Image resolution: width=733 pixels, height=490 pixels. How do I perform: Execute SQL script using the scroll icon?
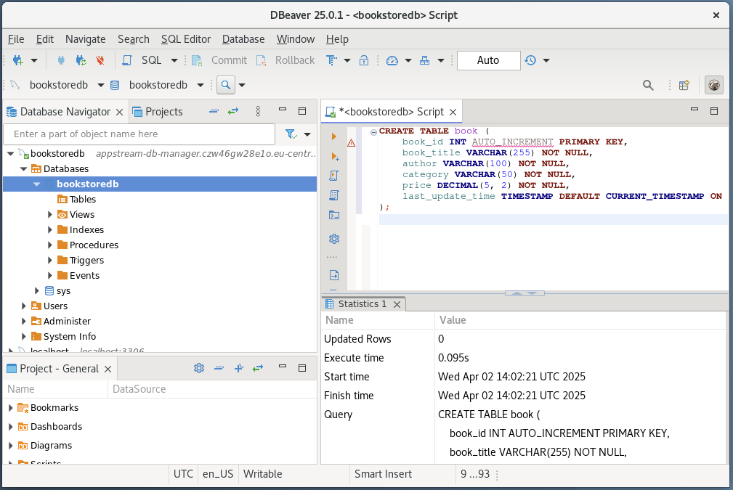click(333, 175)
